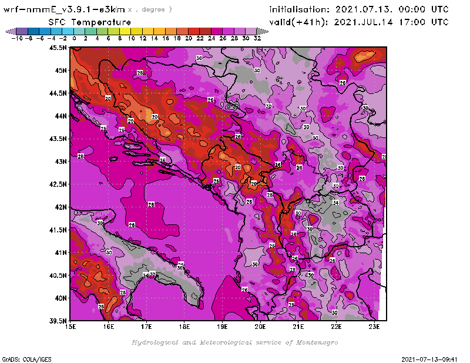The width and height of the screenshot is (470, 363).
Task: Click the '23E' longitude label
Action: [374, 327]
